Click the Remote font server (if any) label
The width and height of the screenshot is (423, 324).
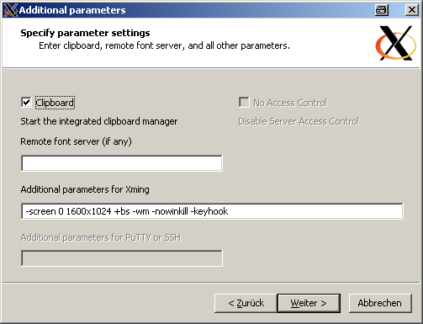coord(76,141)
